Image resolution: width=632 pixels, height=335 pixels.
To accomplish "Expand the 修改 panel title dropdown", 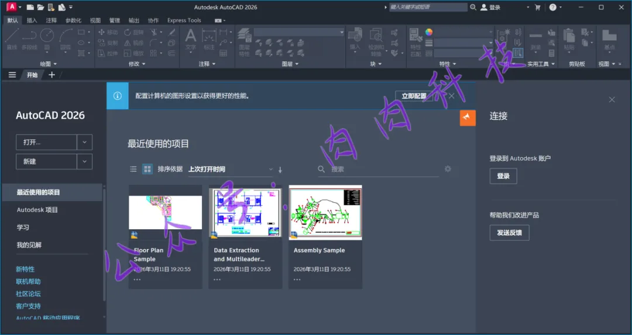I will pos(136,64).
